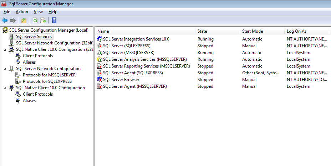Select SQL Server Services in the tree
Image resolution: width=331 pixels, height=166 pixels.
34,37
